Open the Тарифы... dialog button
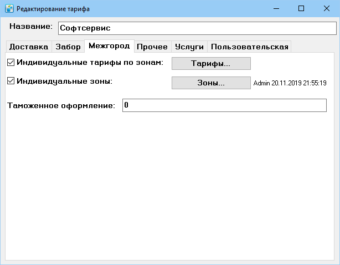 pos(211,63)
